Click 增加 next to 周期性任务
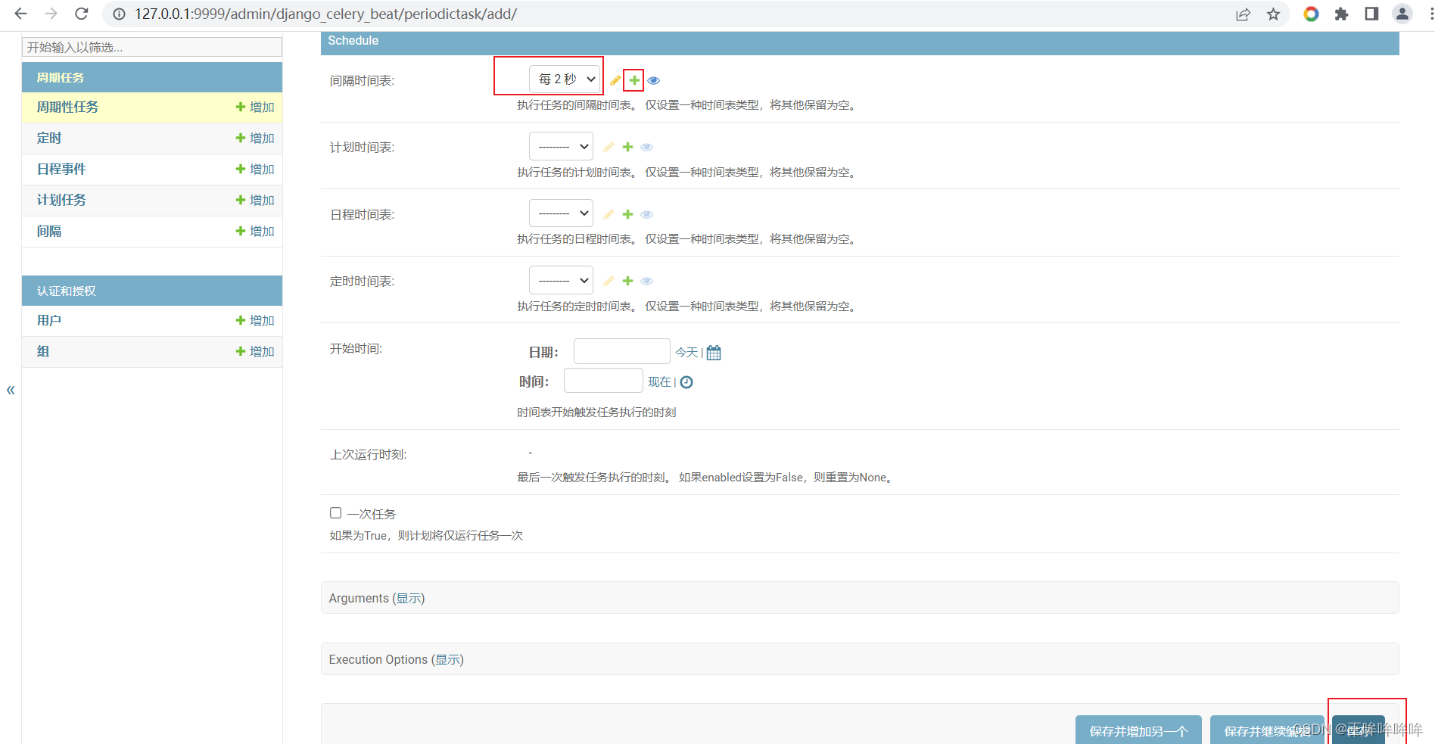 pyautogui.click(x=255, y=107)
